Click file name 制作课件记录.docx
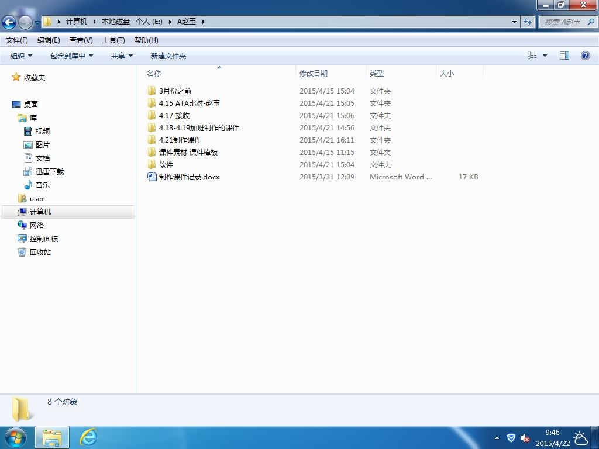The width and height of the screenshot is (599, 449). [189, 177]
